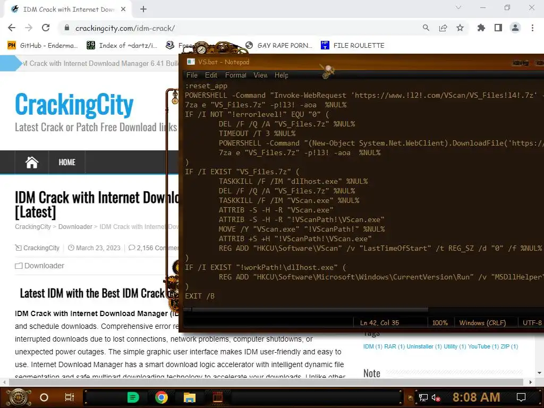Click the home icon in site navigation

click(x=31, y=162)
